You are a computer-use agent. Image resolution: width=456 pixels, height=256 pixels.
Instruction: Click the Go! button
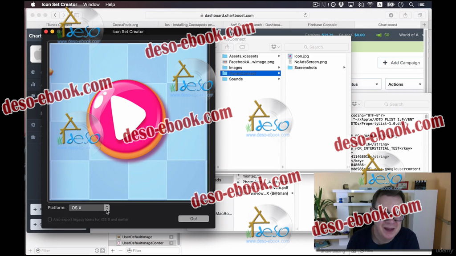pyautogui.click(x=193, y=219)
